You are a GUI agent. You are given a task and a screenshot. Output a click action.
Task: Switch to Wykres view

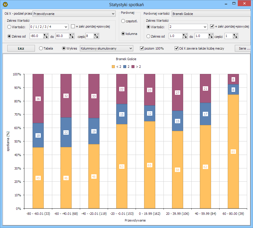[x=64, y=48]
